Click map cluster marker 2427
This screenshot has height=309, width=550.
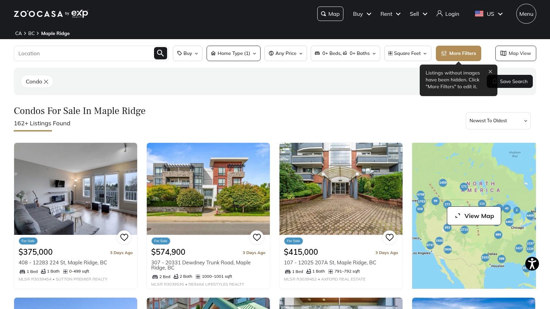coord(519,248)
